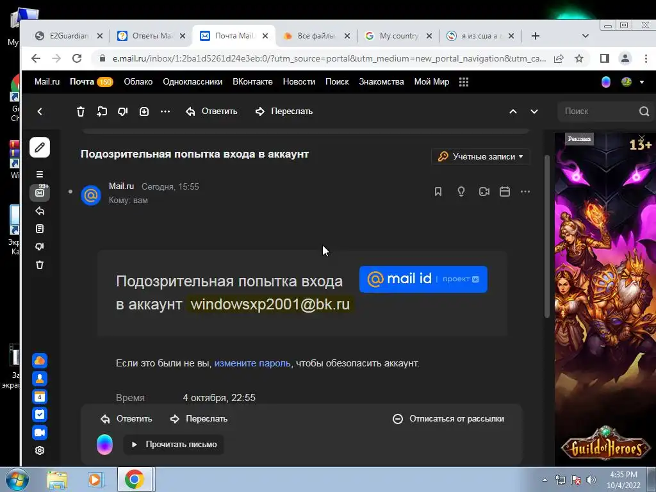The width and height of the screenshot is (656, 492).
Task: Delete the message with the toolbar trash icon
Action: (81, 111)
